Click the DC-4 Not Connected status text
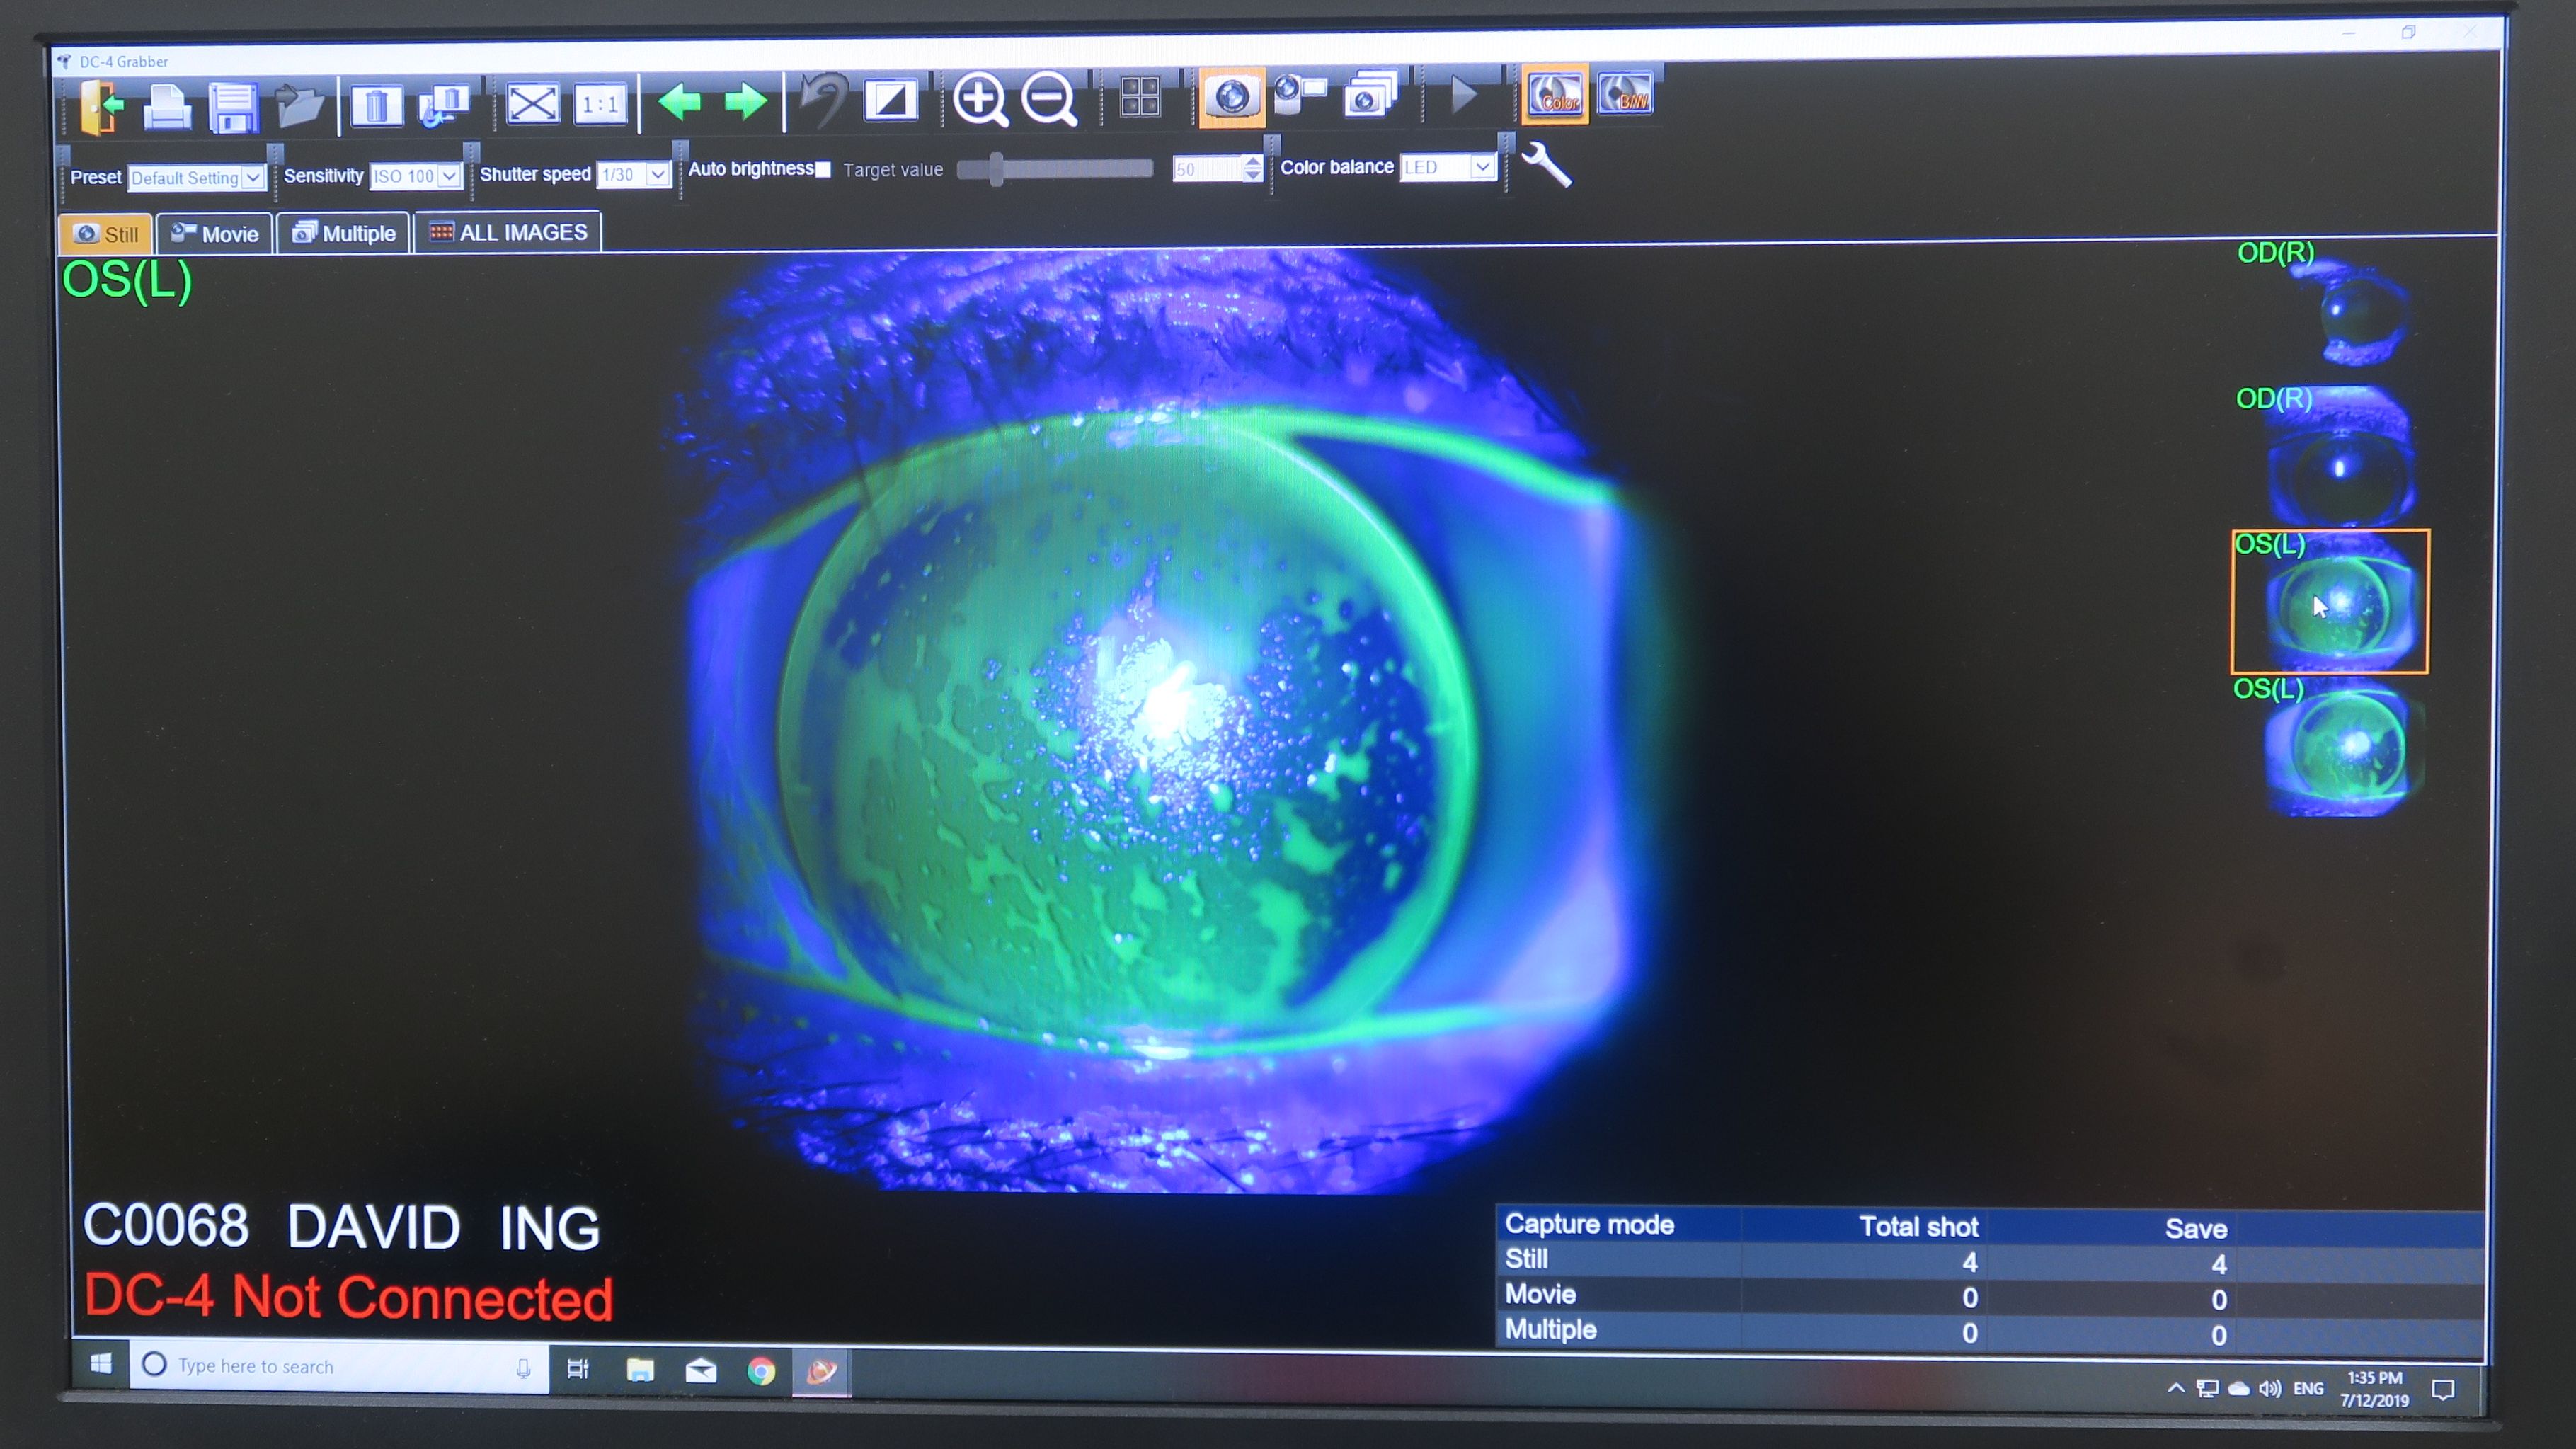Image resolution: width=2576 pixels, height=1449 pixels. pos(348,1298)
